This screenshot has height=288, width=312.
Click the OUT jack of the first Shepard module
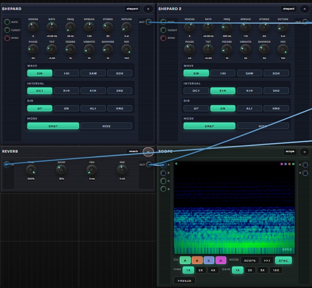[x=149, y=22]
